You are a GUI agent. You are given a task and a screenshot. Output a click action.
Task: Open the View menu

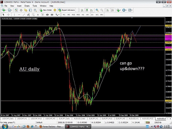click(12, 6)
